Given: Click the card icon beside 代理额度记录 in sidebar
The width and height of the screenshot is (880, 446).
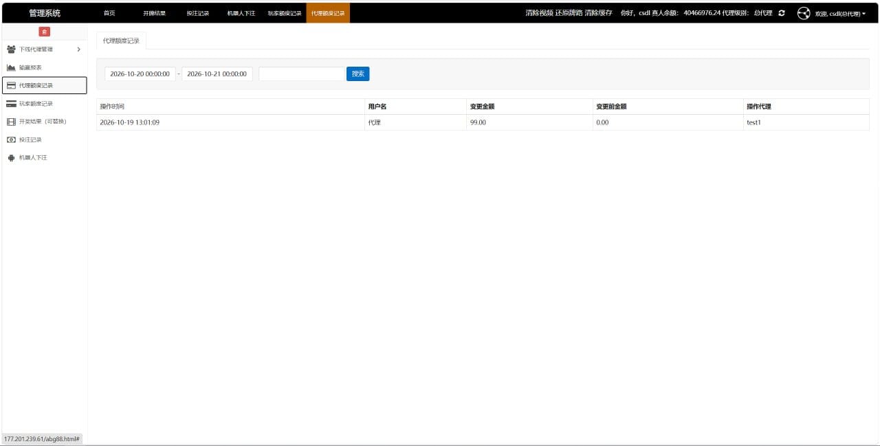Looking at the screenshot, I should click(11, 85).
